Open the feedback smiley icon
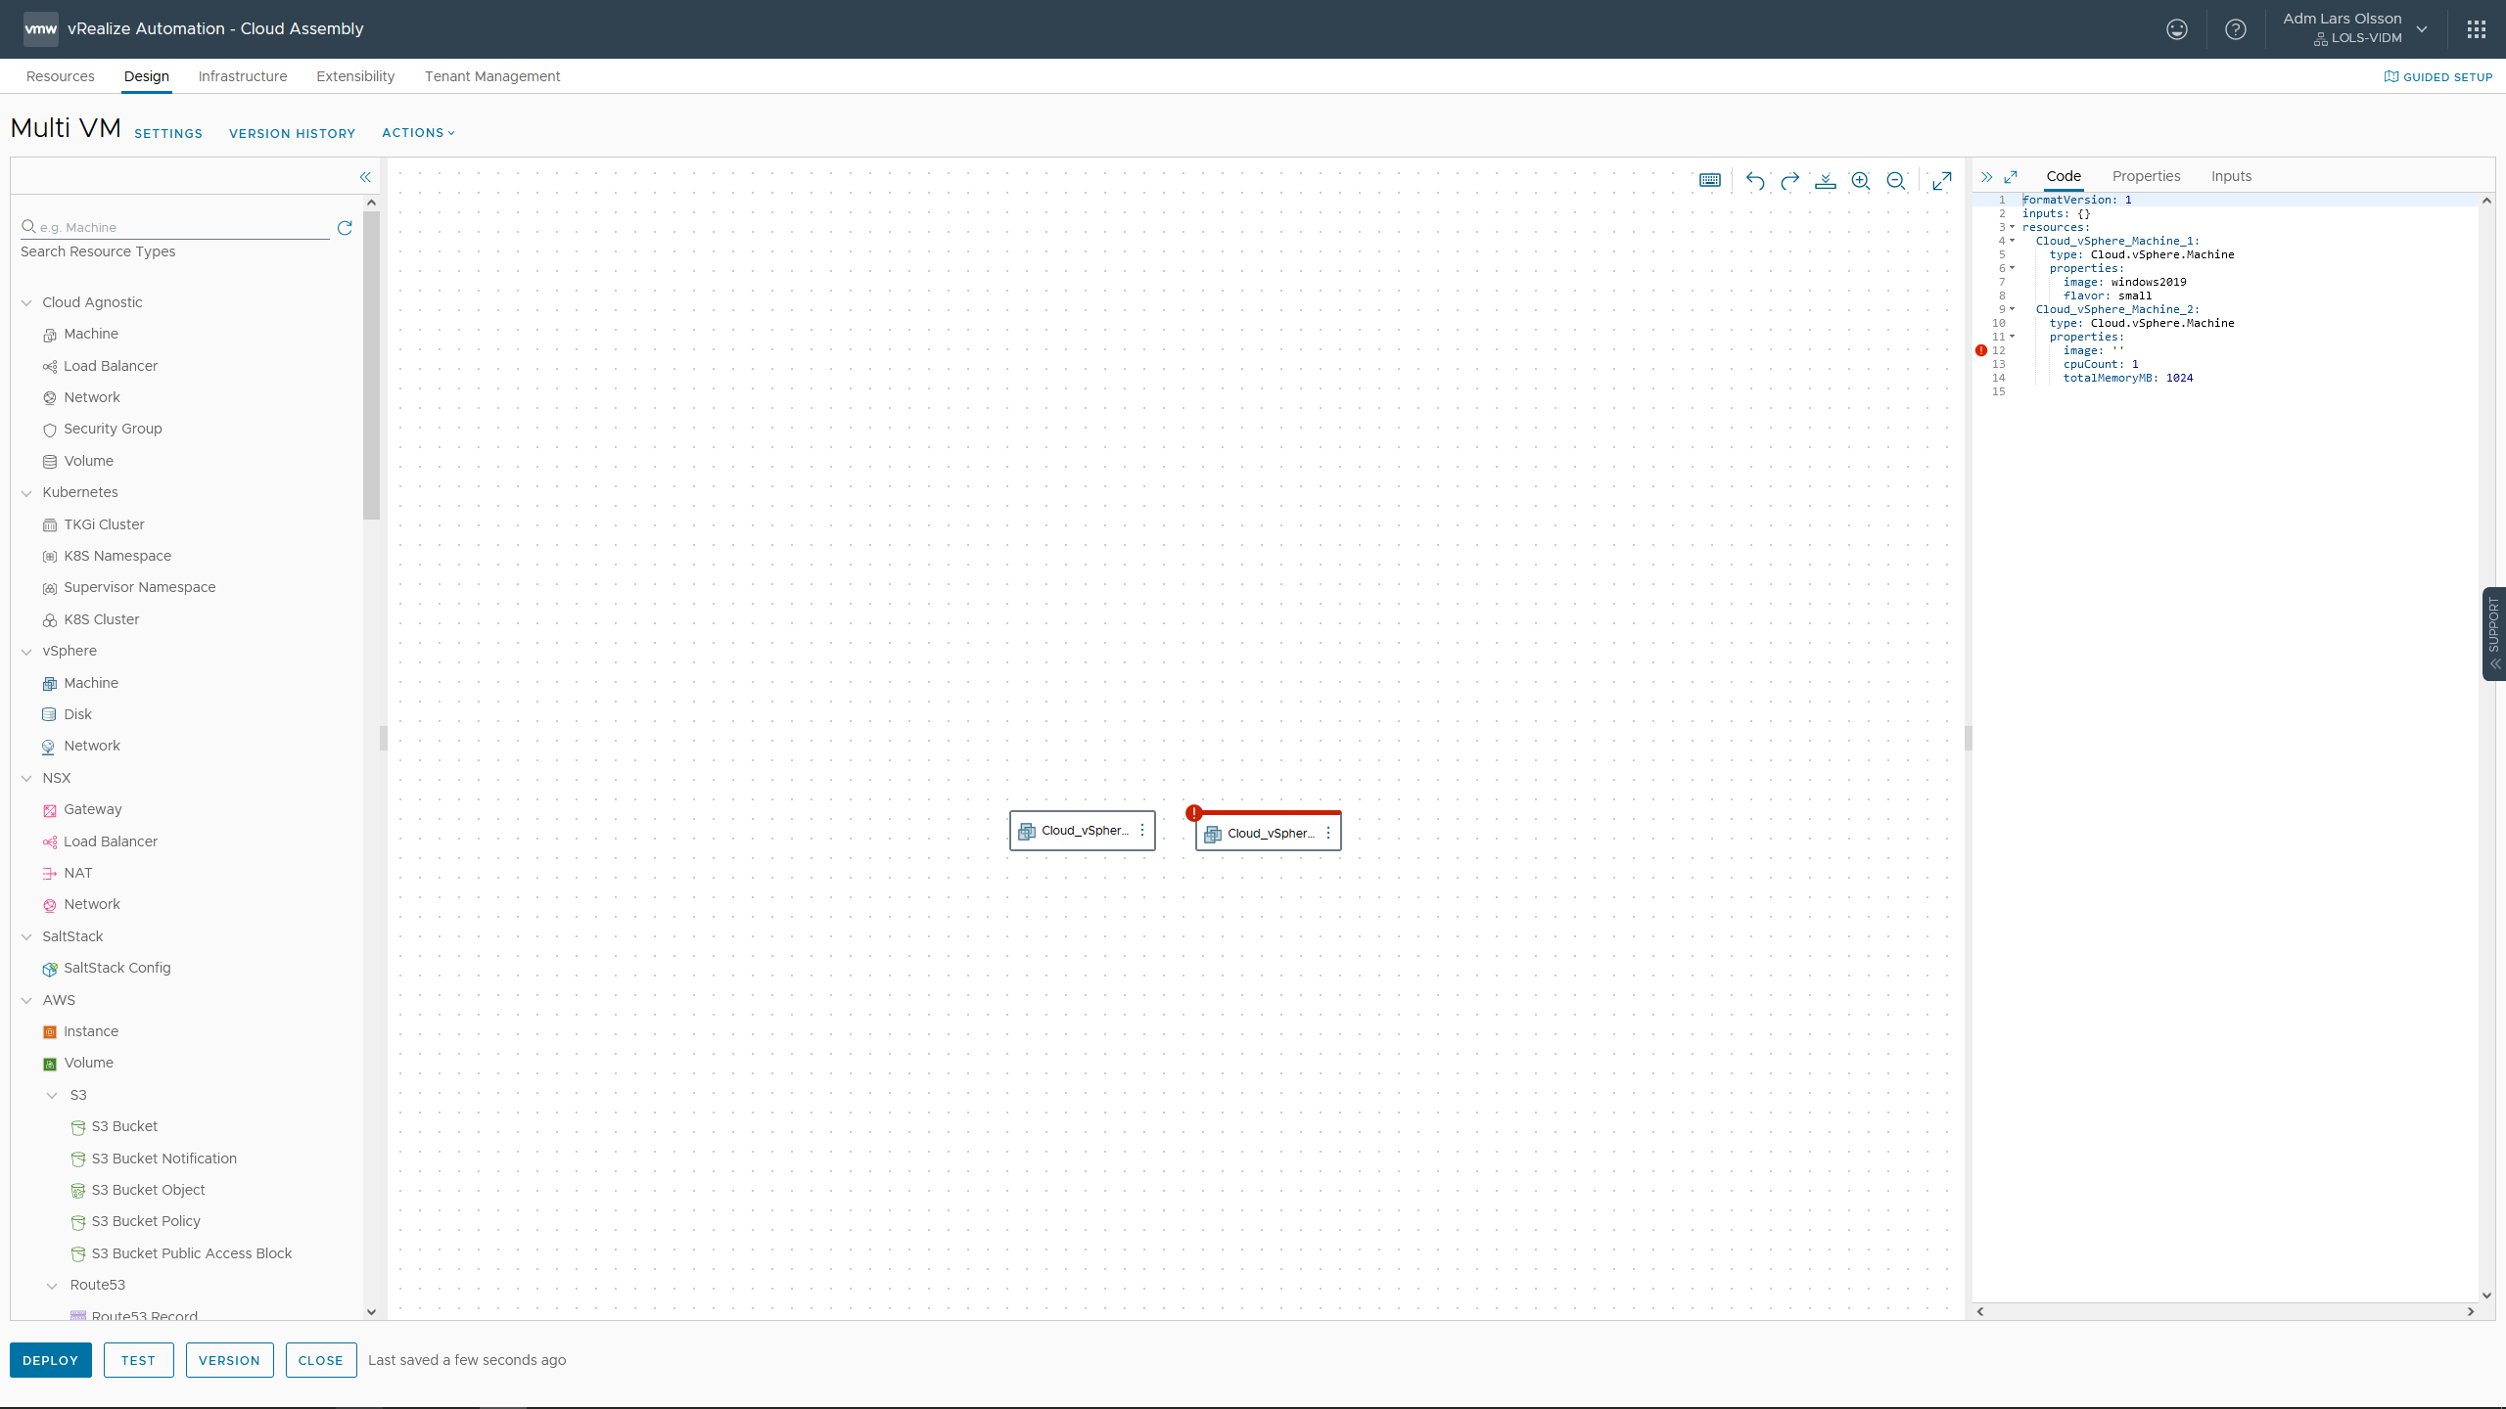Viewport: 2506px width, 1409px height. (2177, 29)
